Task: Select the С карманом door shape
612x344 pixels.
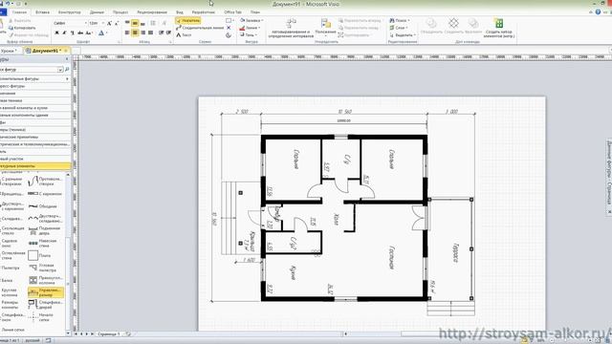Action: [45, 193]
